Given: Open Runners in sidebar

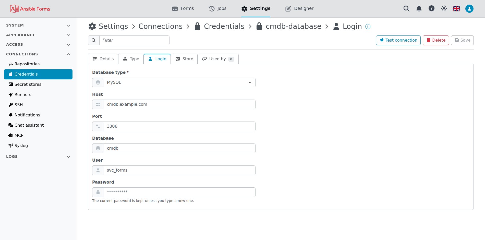Looking at the screenshot, I should (38, 95).
